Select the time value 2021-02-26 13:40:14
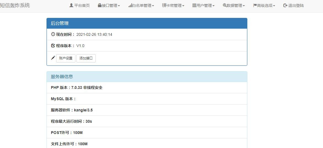Image resolution: width=323 pixels, height=148 pixels. click(x=94, y=34)
